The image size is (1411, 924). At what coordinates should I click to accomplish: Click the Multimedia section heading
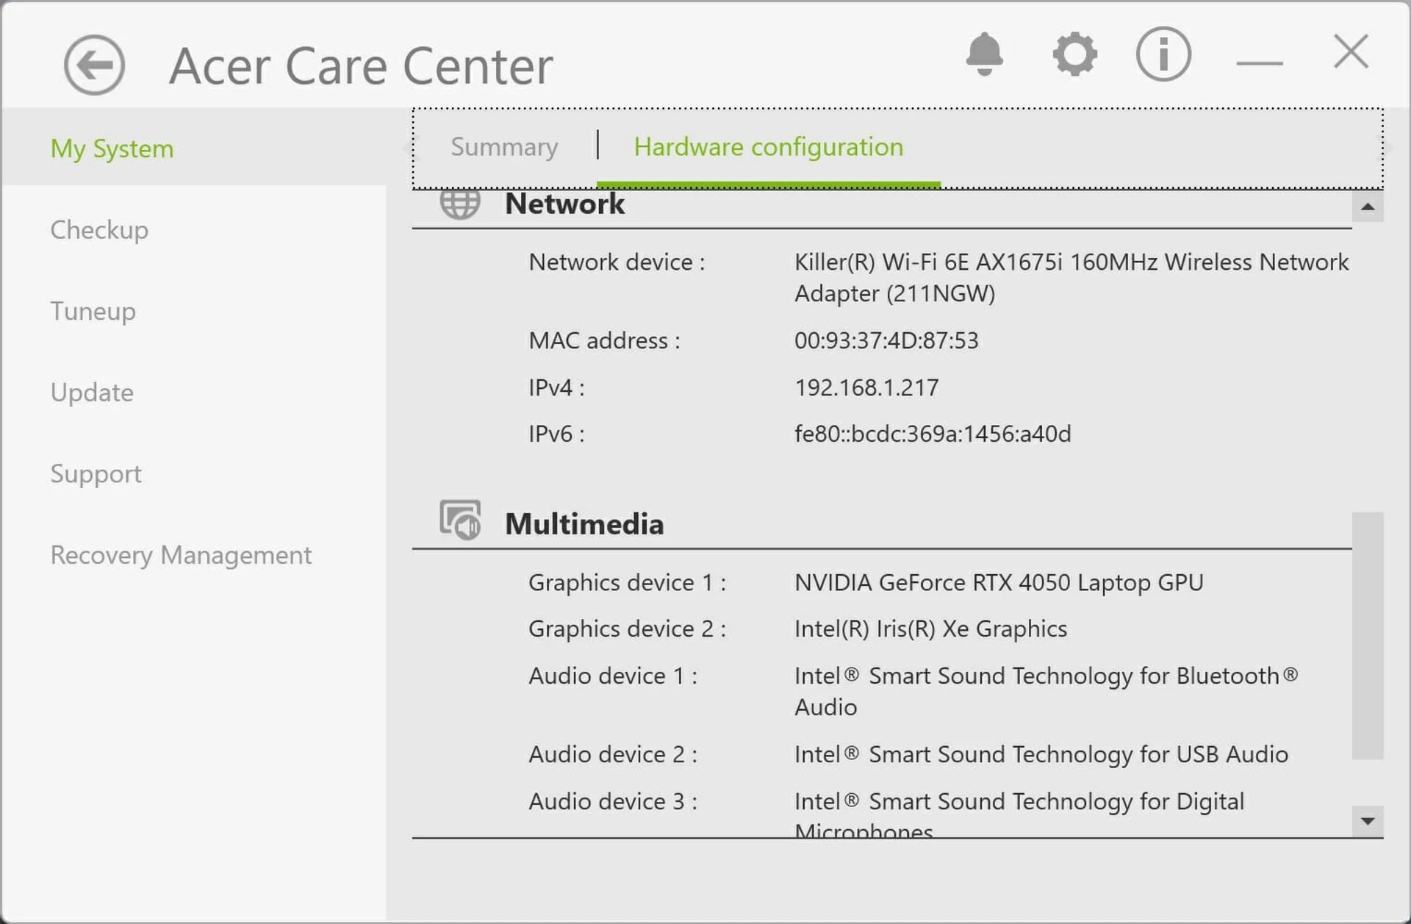pos(584,524)
